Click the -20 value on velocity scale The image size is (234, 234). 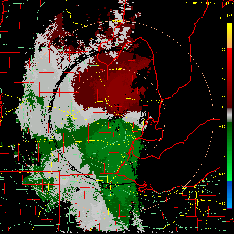pos(222,136)
